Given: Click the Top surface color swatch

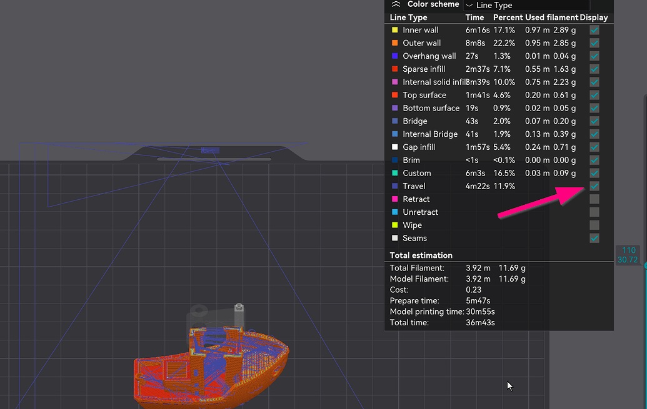Looking at the screenshot, I should click(x=395, y=95).
